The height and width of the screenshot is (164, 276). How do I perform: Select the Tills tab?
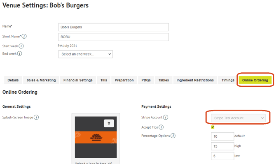point(104,80)
